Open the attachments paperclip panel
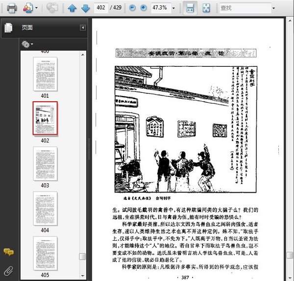The height and width of the screenshot is (281, 294). coord(9,271)
